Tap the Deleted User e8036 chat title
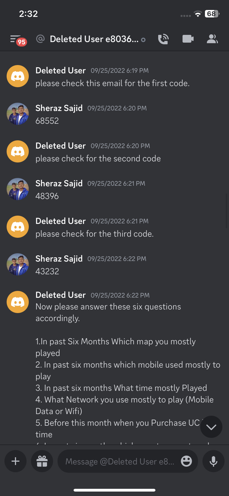The image size is (229, 496). click(94, 39)
